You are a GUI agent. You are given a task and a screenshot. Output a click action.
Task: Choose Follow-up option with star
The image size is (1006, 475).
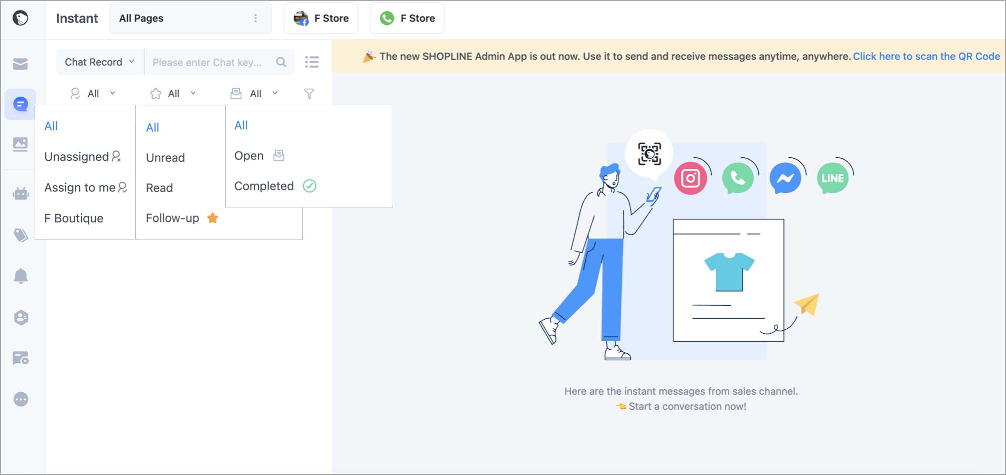[x=182, y=218]
